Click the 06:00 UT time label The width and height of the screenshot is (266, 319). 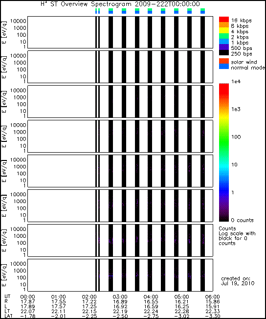pos(212,297)
